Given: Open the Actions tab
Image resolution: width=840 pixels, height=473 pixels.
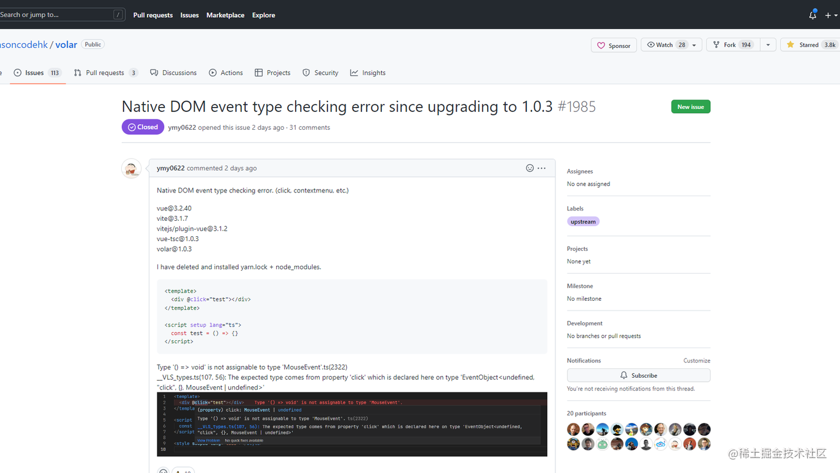Looking at the screenshot, I should coord(226,73).
